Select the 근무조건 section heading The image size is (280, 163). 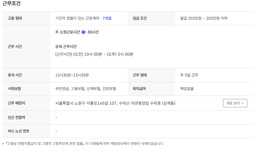pos(12,4)
